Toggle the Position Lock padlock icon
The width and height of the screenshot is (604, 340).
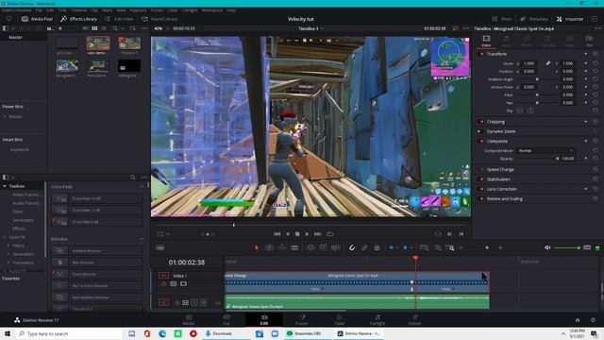(377, 247)
